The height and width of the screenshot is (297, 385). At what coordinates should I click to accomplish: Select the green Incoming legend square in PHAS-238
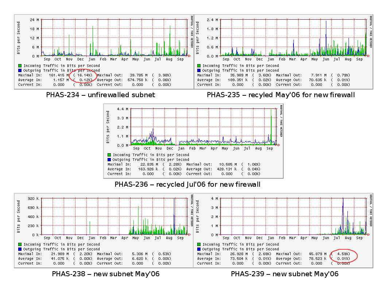[x=20, y=245]
